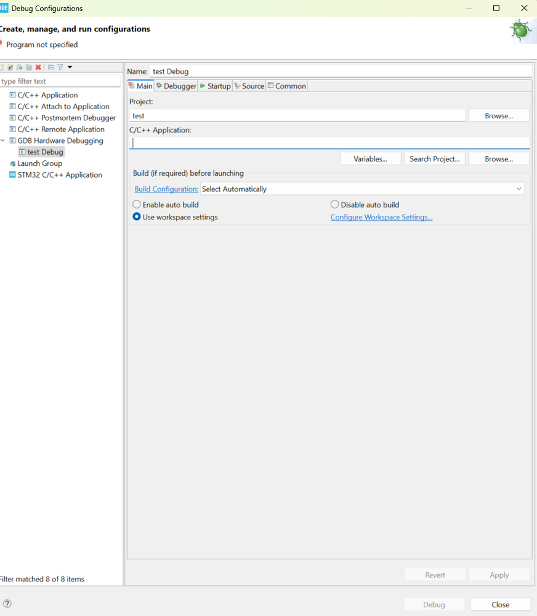
Task: Click the Launch Group icon
Action: pos(12,163)
